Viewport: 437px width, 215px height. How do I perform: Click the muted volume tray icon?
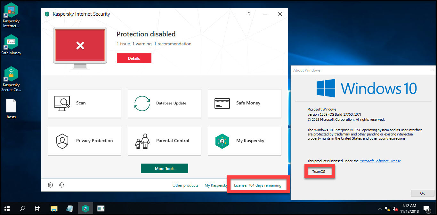click(x=395, y=209)
